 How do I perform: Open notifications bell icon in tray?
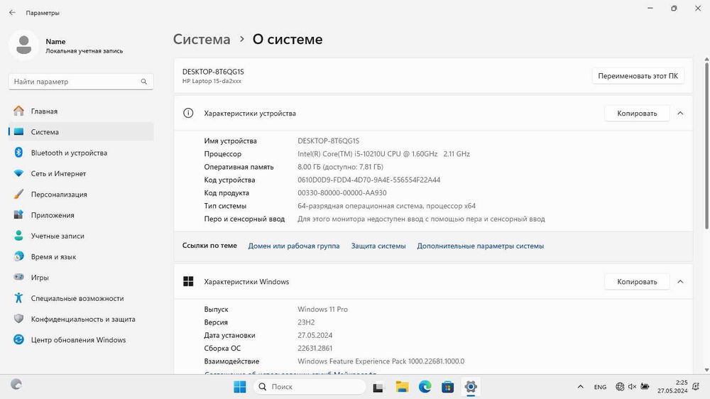point(696,387)
